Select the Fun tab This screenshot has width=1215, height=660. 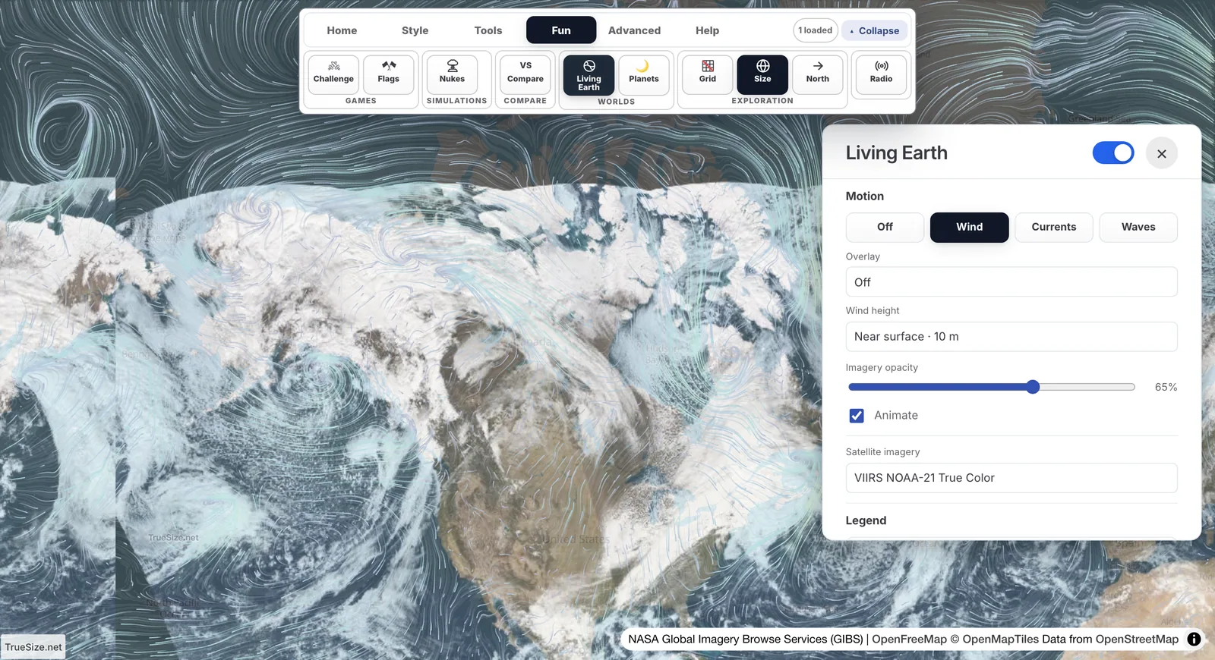coord(561,30)
